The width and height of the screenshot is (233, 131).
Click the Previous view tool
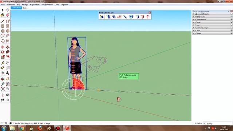(x=8, y=89)
